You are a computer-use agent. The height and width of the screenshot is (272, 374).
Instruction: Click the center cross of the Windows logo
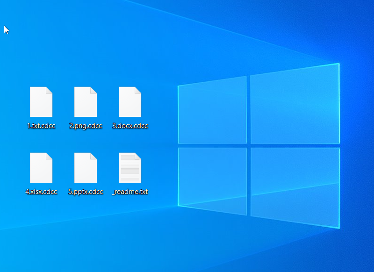248,145
